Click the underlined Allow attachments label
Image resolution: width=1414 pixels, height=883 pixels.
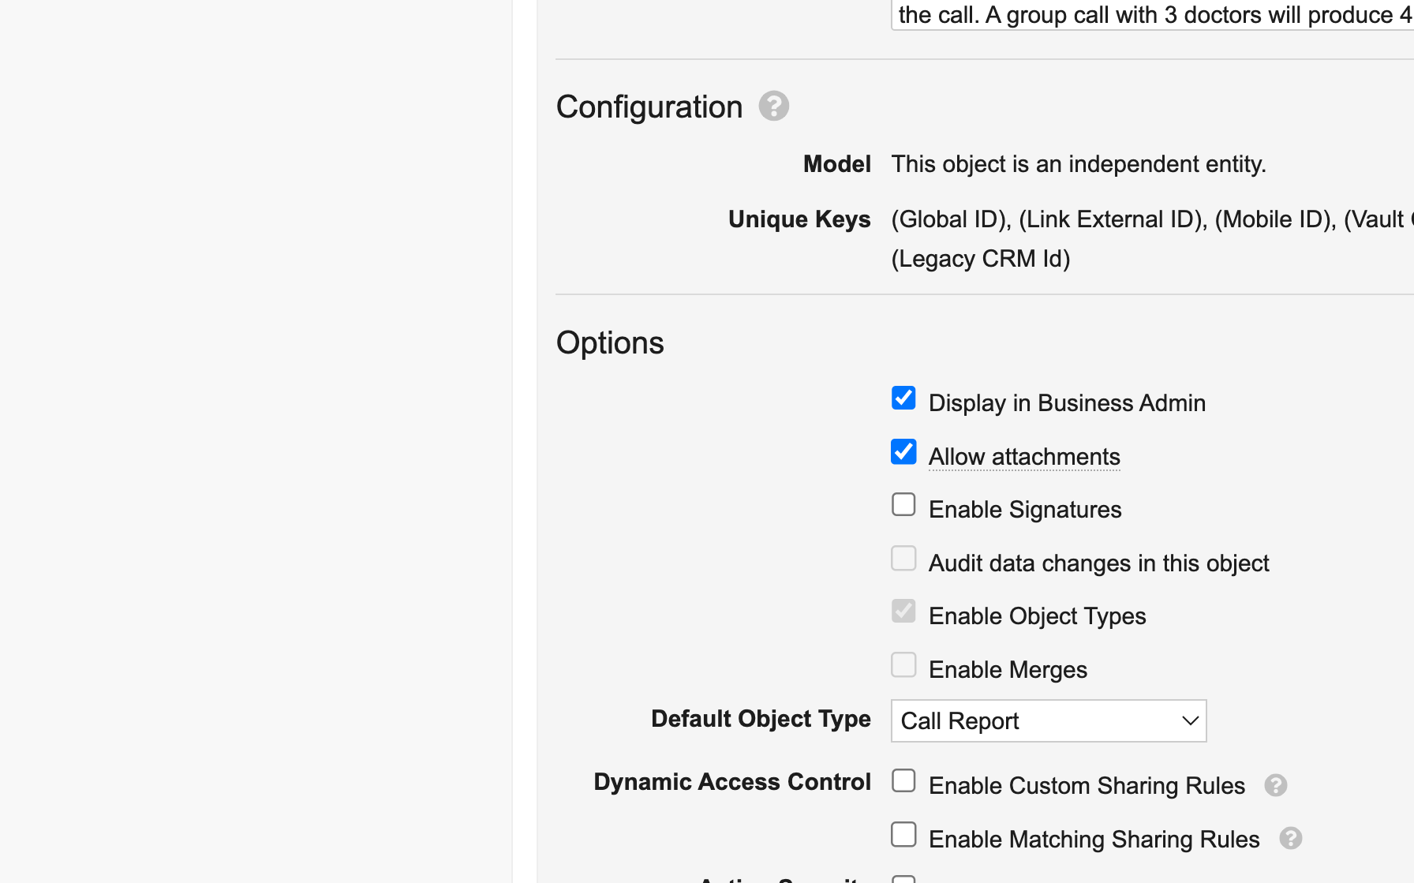point(1023,457)
